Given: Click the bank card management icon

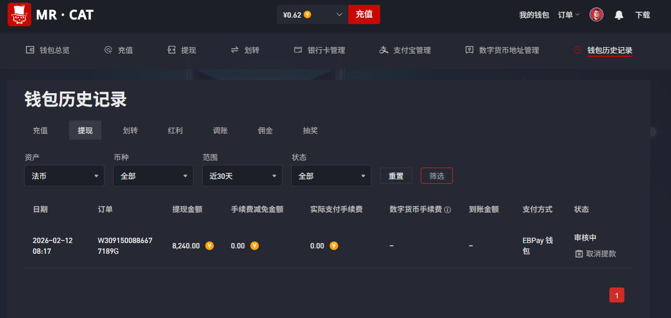Looking at the screenshot, I should [298, 50].
